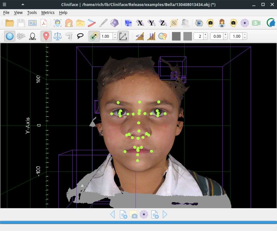
Task: Open the Tools menu
Action: tap(32, 12)
